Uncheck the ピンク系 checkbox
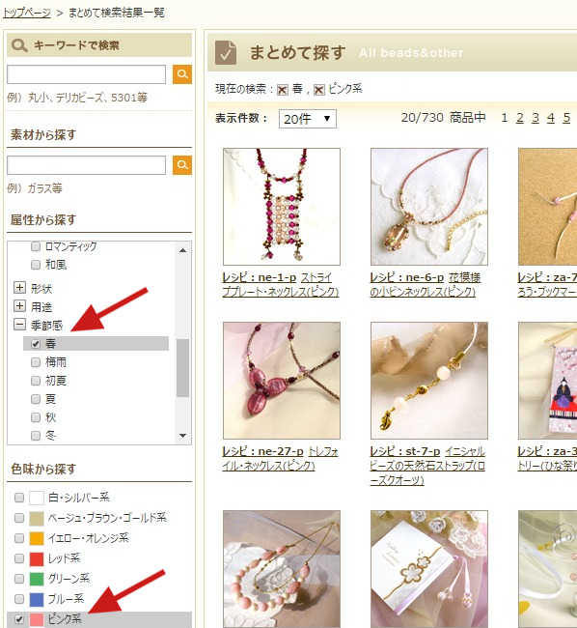 (18, 619)
